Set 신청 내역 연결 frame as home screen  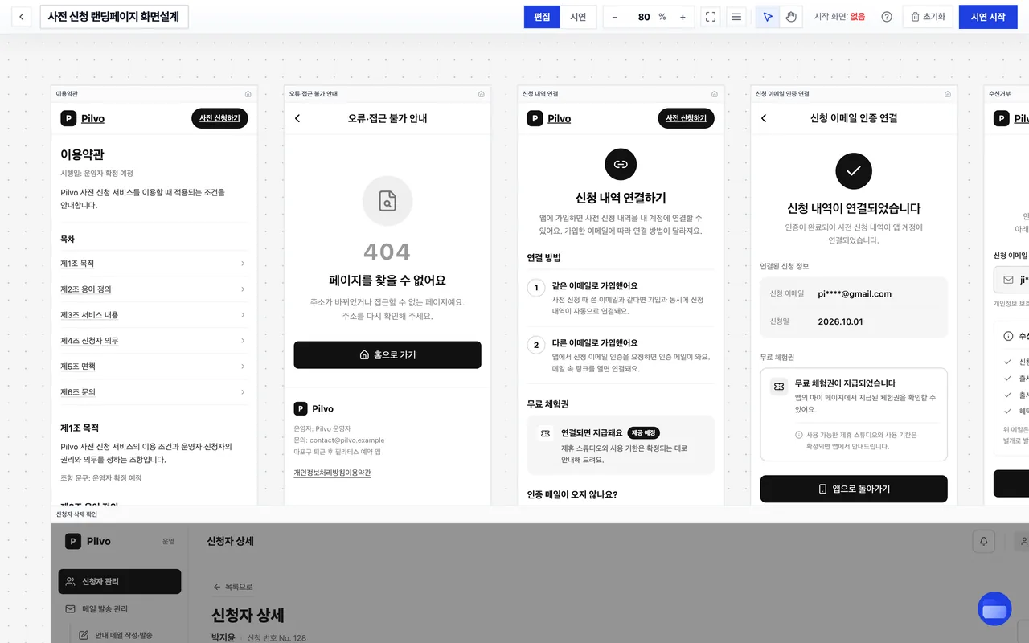715,94
